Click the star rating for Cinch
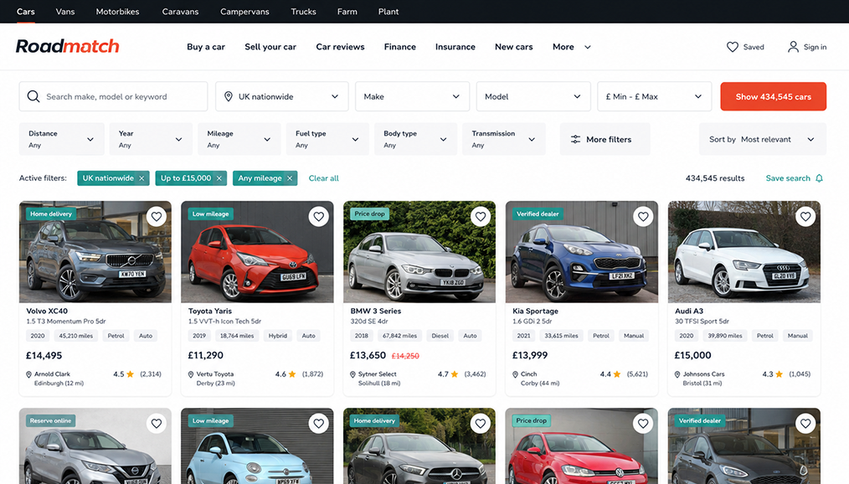 tap(617, 374)
